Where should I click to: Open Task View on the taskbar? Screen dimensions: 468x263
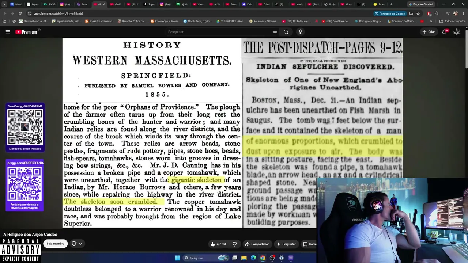point(235,258)
